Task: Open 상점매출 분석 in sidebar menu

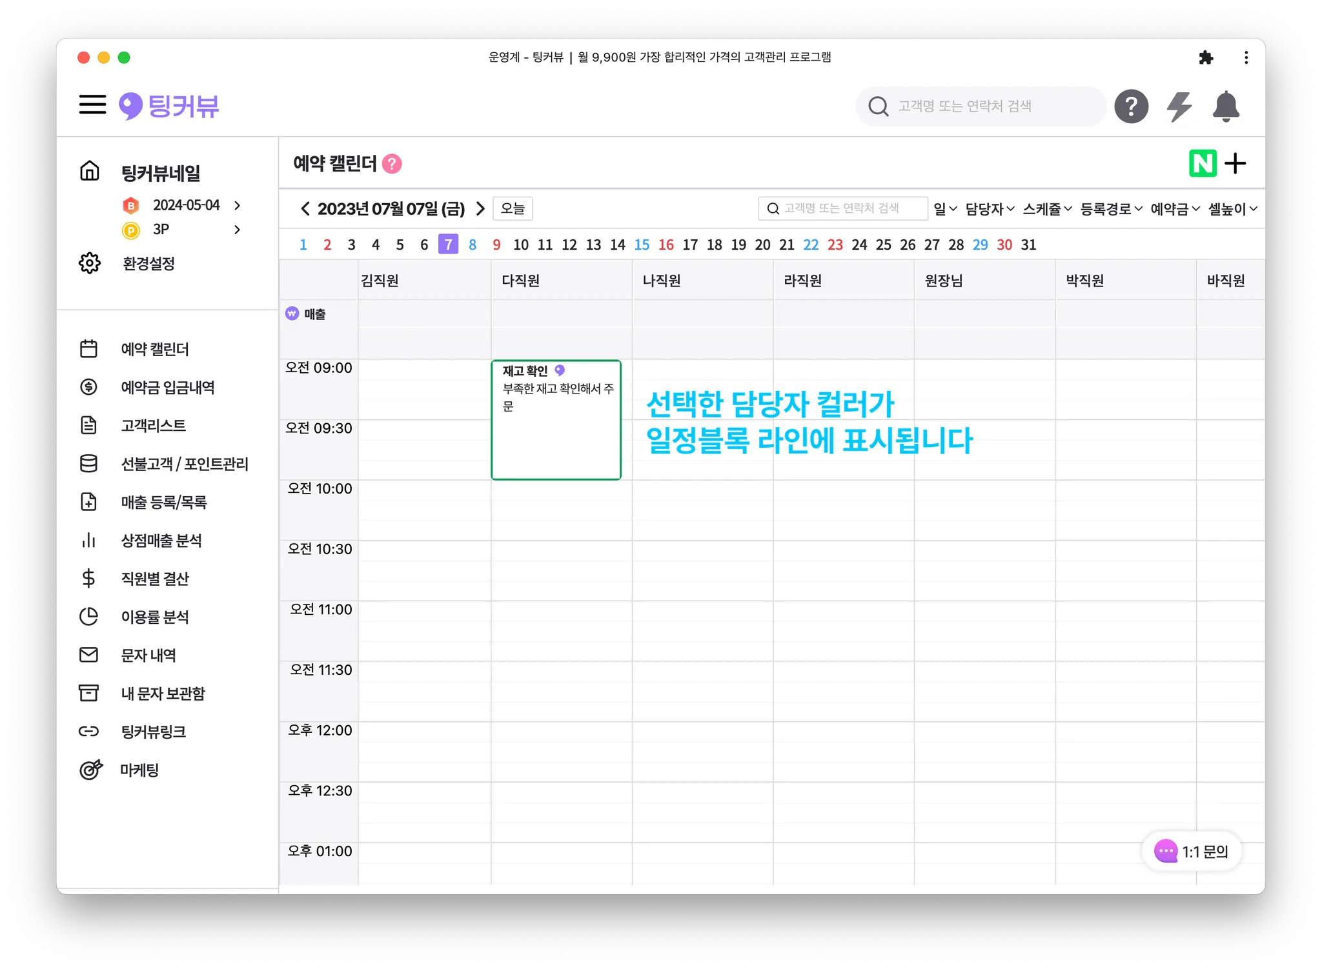Action: [x=161, y=541]
